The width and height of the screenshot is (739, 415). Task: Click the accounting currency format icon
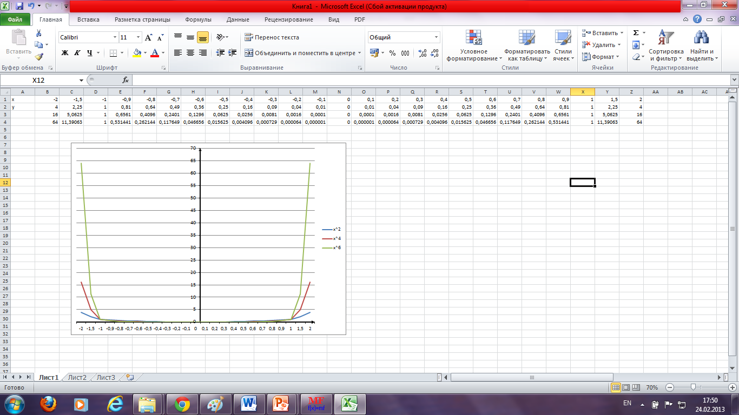374,53
